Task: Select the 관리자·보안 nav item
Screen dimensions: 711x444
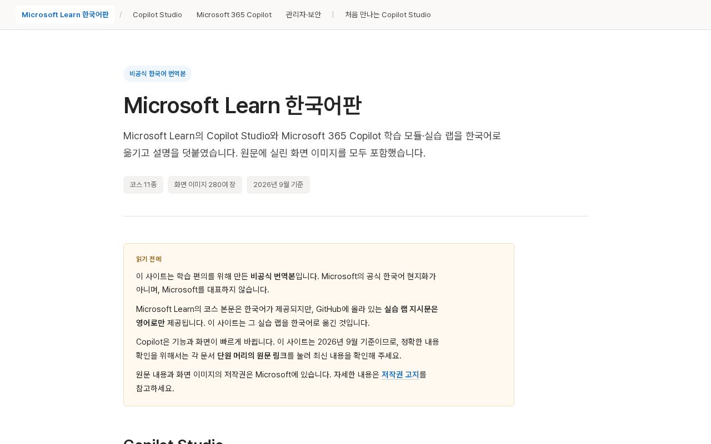Action: point(303,14)
